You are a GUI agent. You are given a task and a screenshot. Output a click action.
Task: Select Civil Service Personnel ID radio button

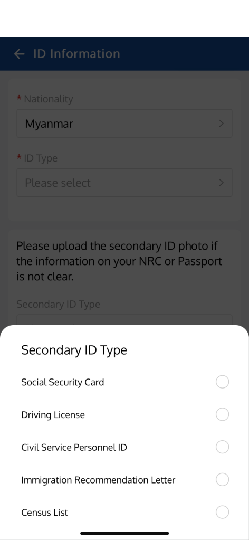coord(222,447)
